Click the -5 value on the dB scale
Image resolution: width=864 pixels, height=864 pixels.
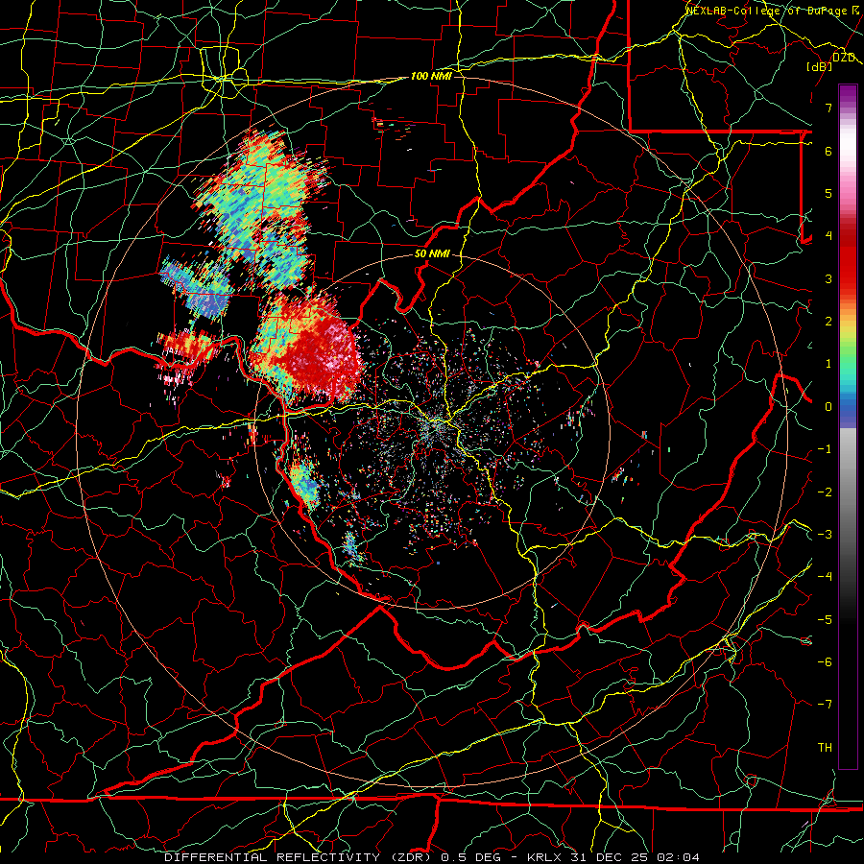pos(825,620)
